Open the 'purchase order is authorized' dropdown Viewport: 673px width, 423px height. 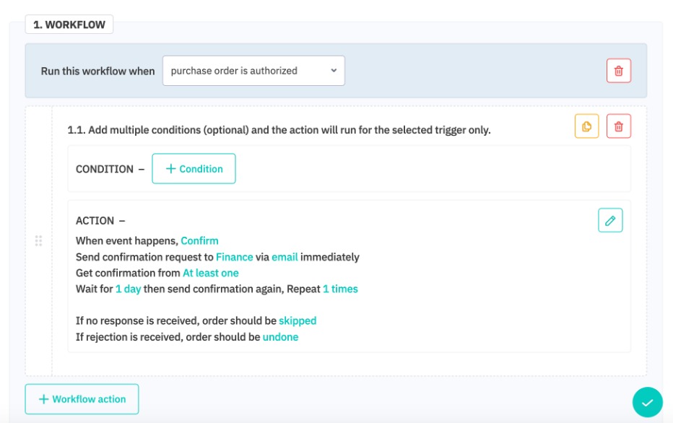tap(253, 71)
